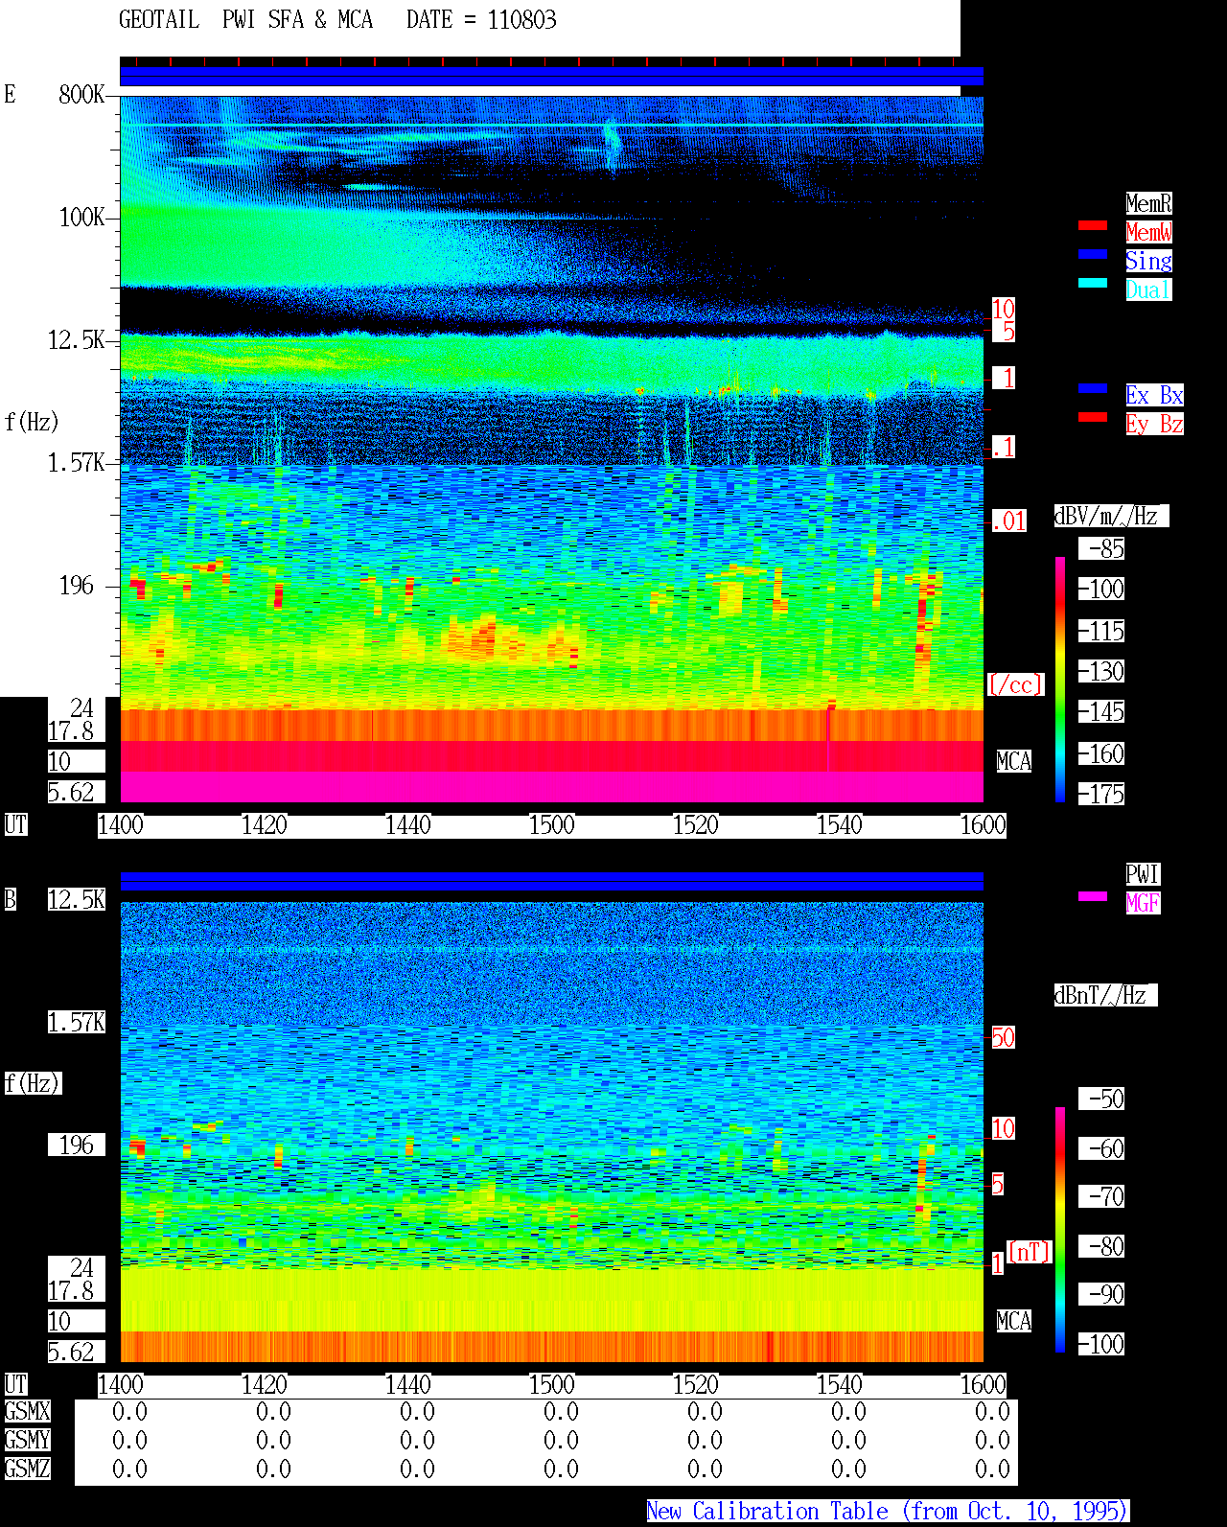Click the upper MCA label beside E panel

click(x=1014, y=762)
